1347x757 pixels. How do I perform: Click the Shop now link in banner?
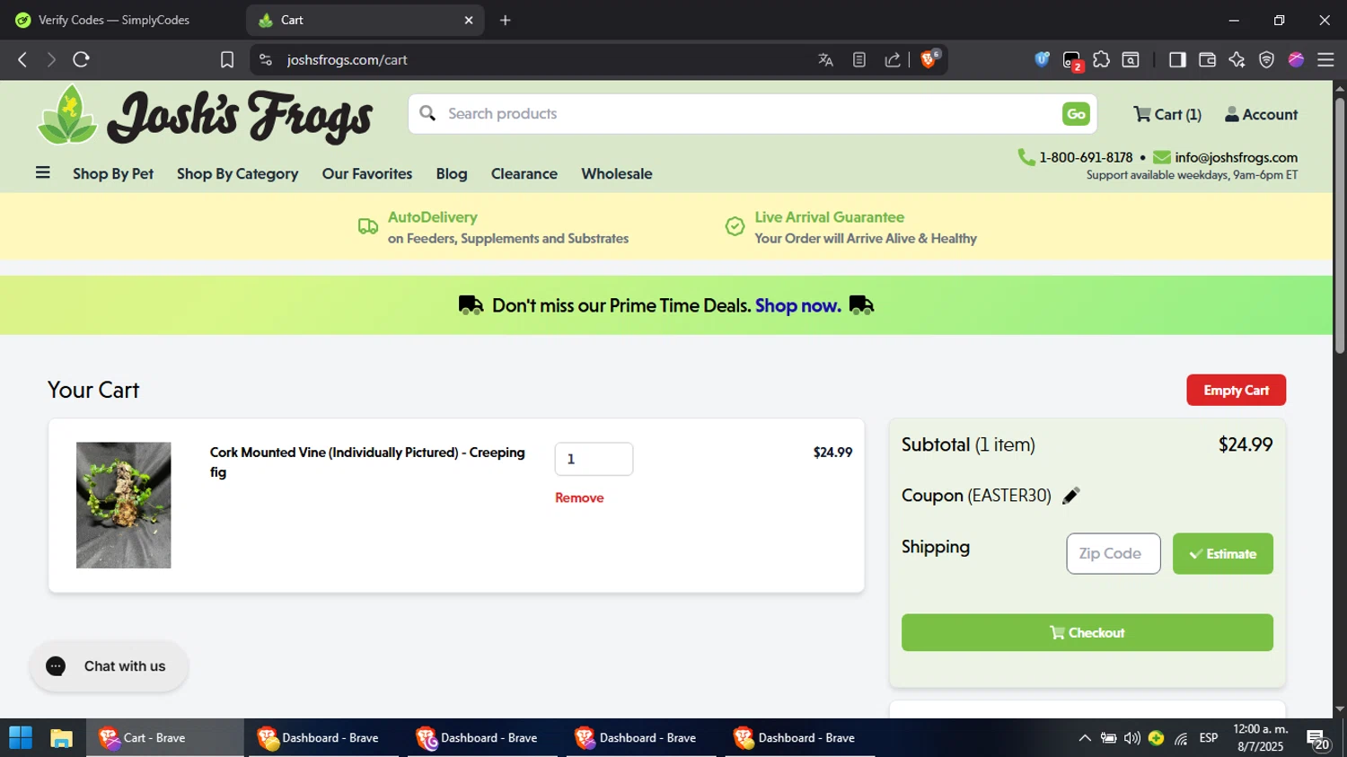798,305
